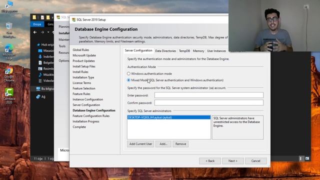The height and width of the screenshot is (180, 320).
Task: Open Microsoft Edge desktop icon
Action: [x=9, y=52]
